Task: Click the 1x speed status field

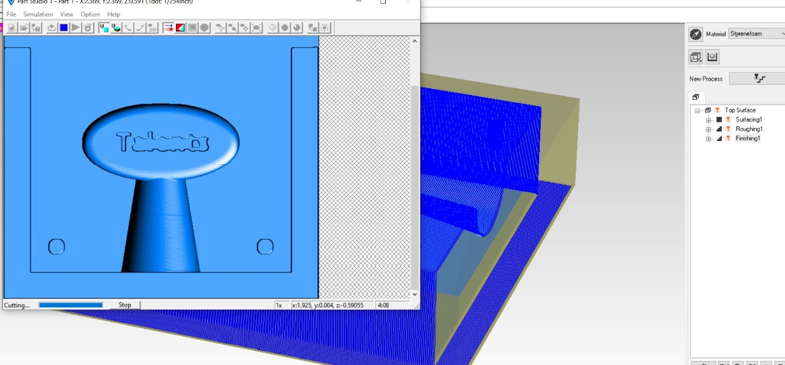Action: pos(281,304)
